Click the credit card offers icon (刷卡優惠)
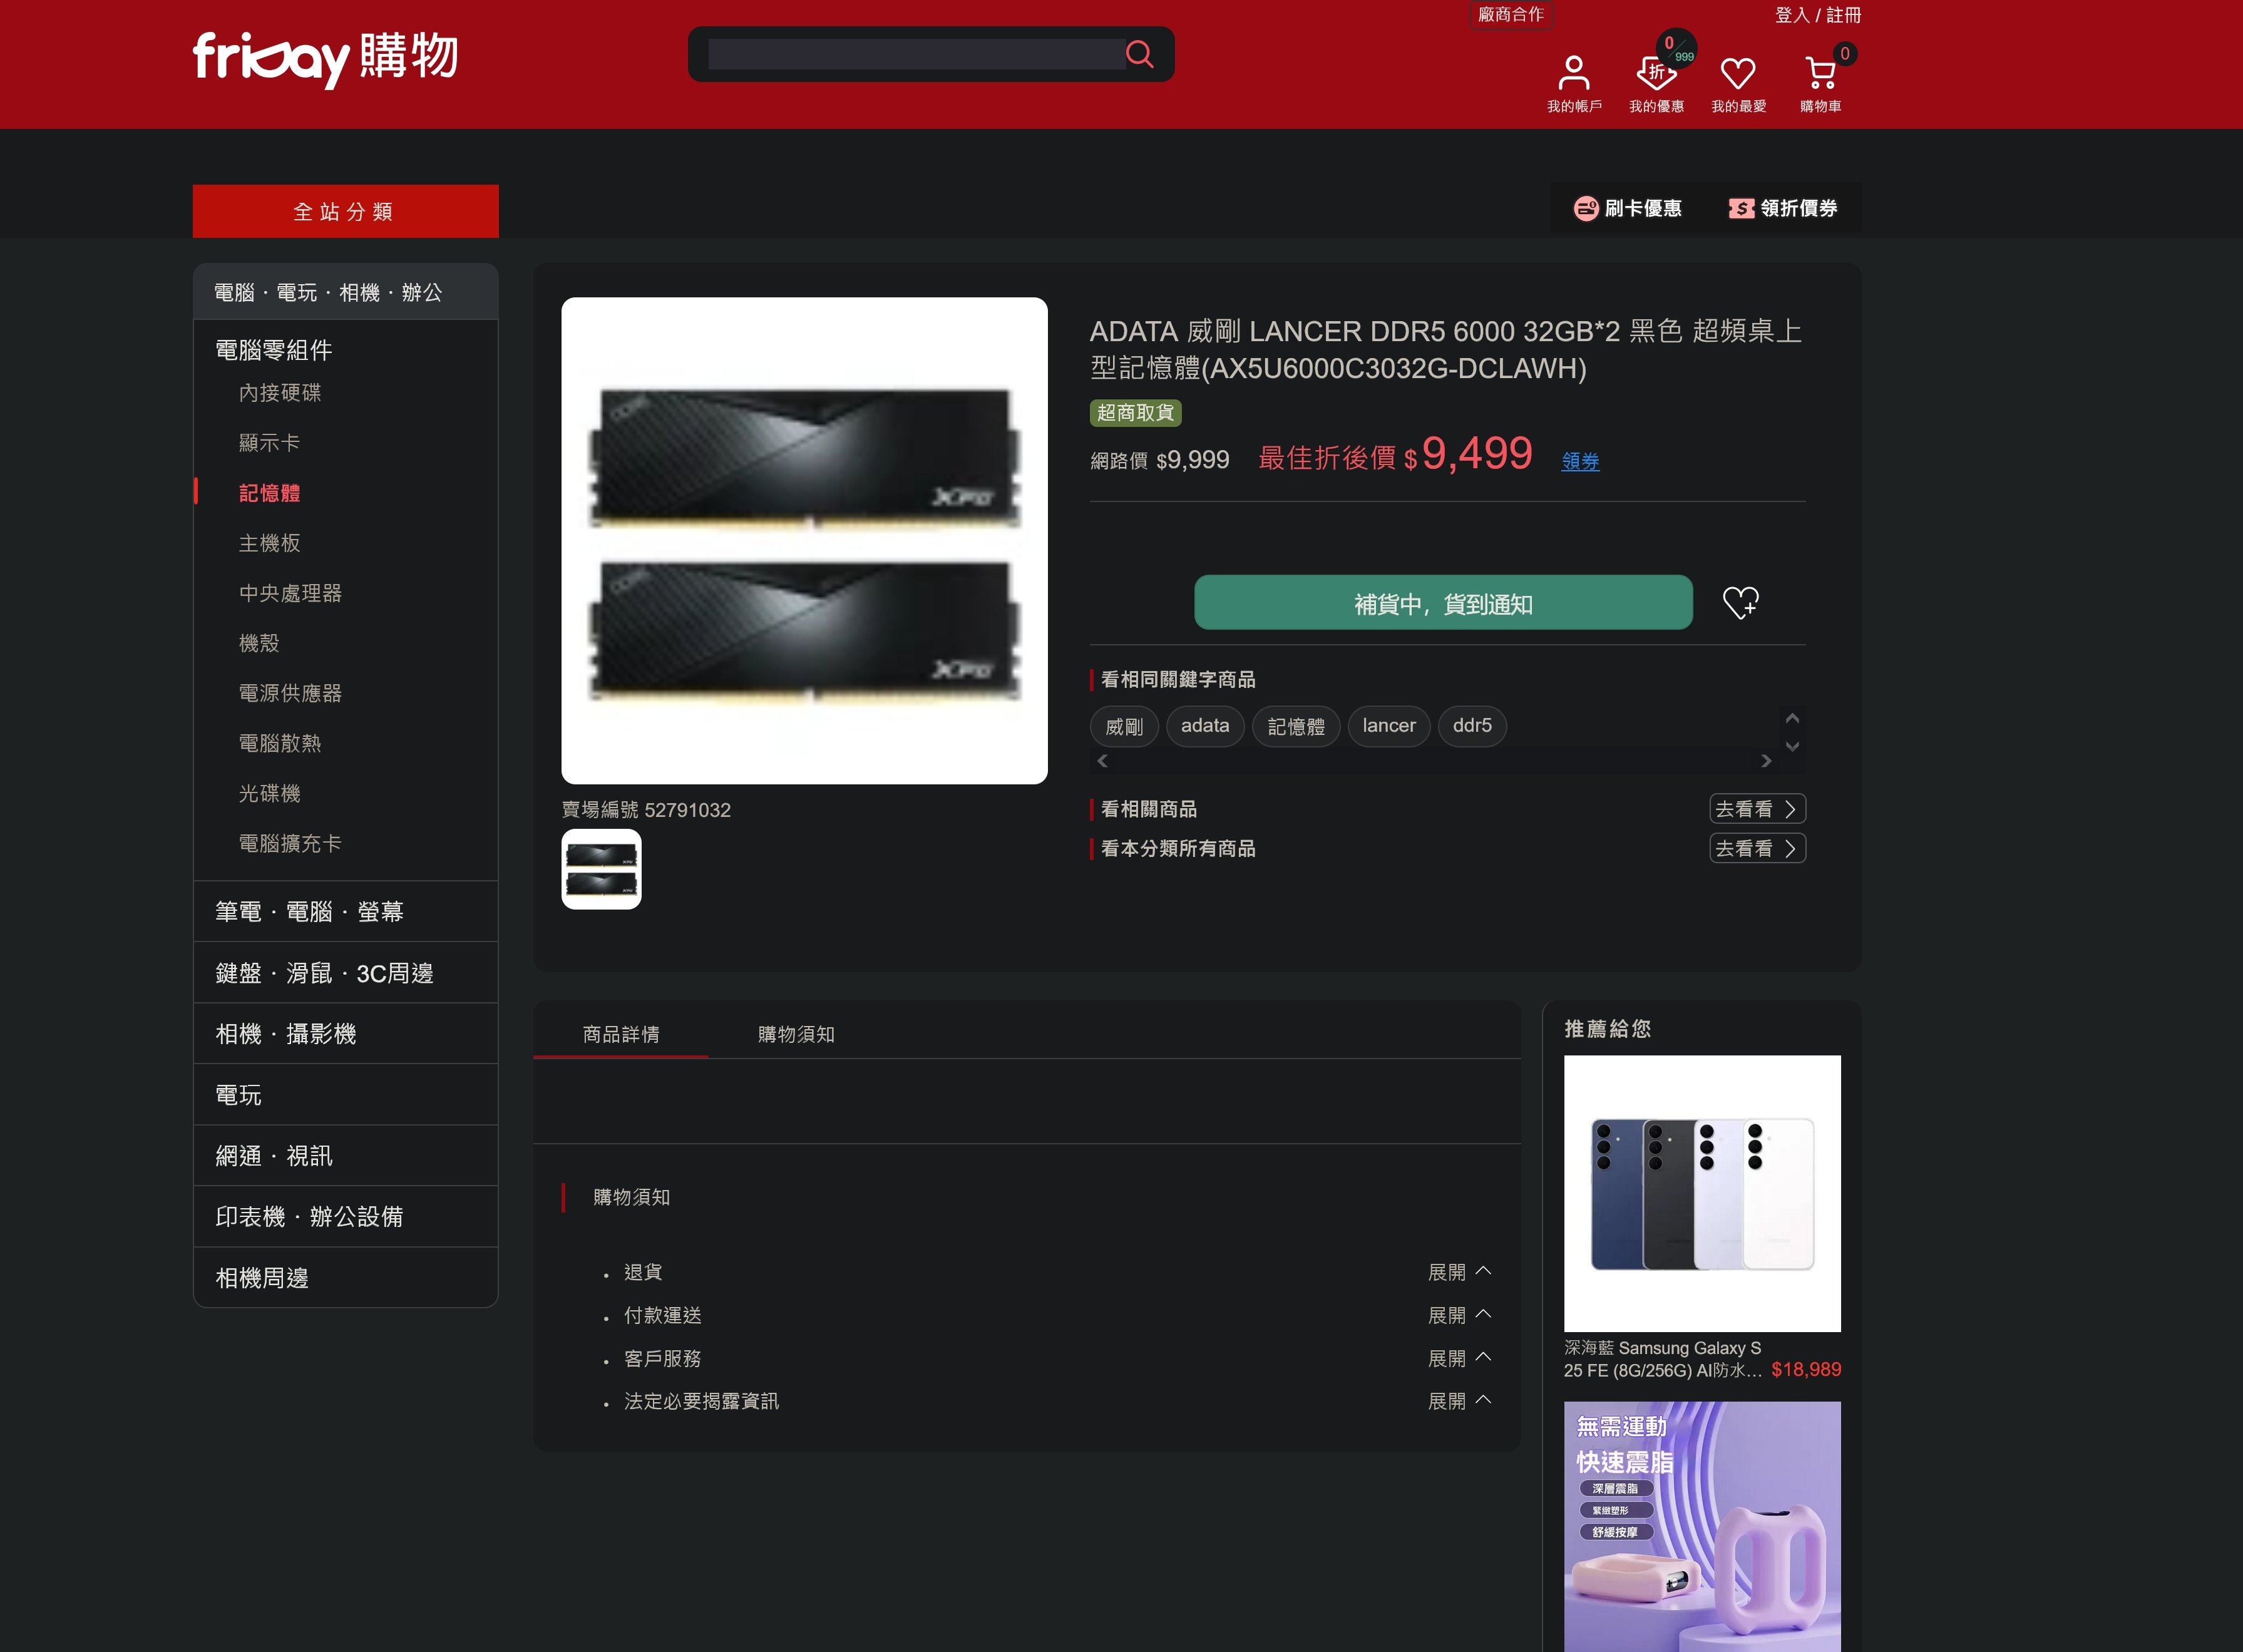This screenshot has height=1652, width=2243. [1586, 208]
